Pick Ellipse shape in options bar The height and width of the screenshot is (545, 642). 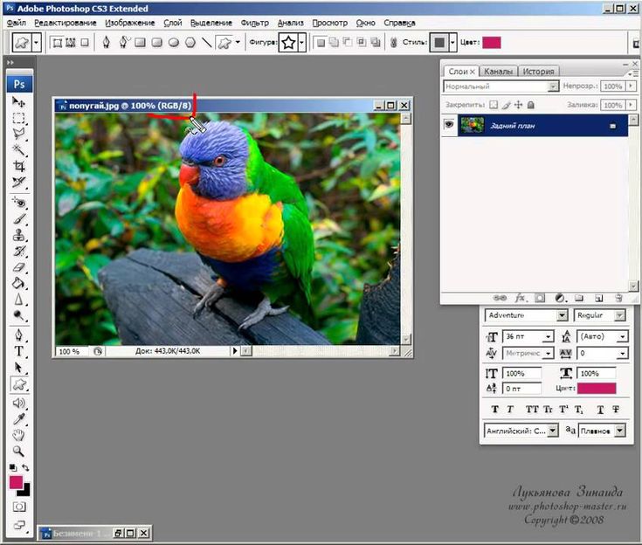pos(174,43)
